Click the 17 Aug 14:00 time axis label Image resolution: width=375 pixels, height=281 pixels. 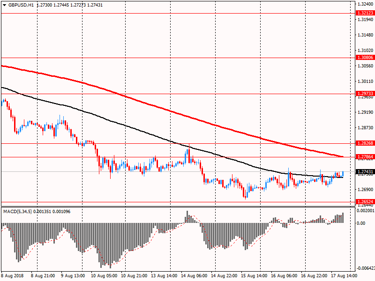pyautogui.click(x=344, y=275)
